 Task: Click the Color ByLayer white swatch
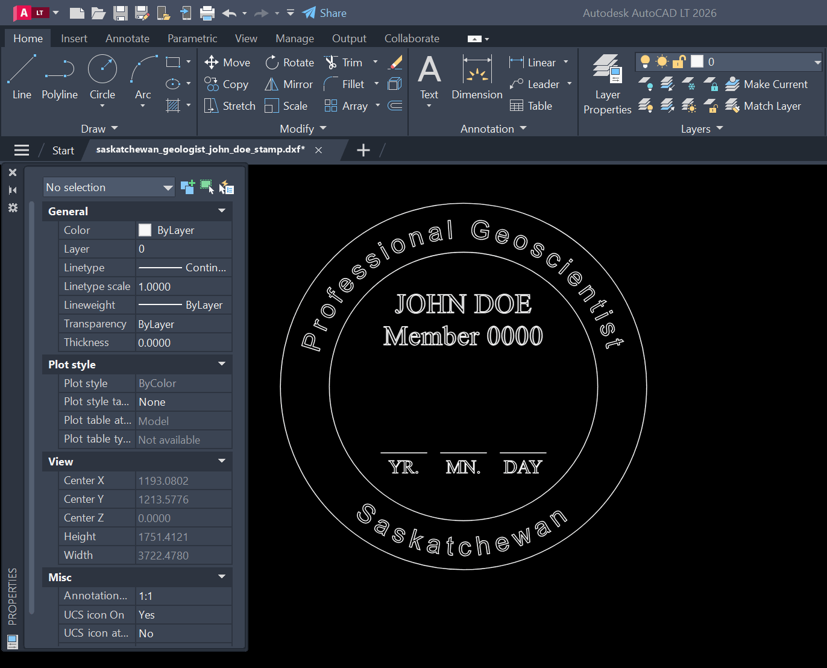click(145, 230)
